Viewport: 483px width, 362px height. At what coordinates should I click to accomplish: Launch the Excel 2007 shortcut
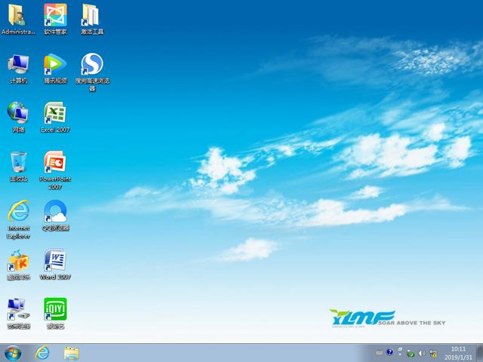tap(54, 114)
